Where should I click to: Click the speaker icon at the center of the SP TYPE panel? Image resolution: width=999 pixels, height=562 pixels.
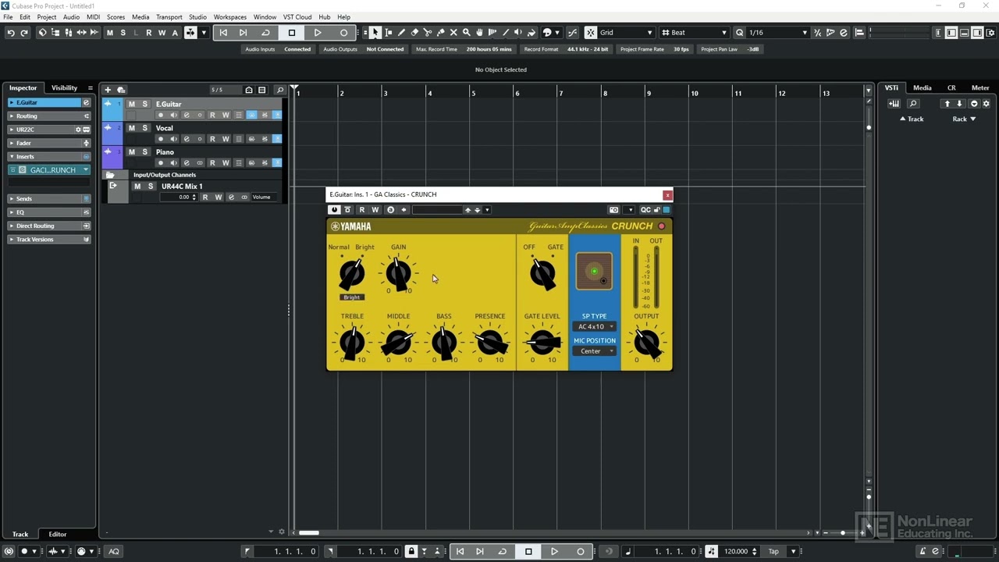click(594, 271)
